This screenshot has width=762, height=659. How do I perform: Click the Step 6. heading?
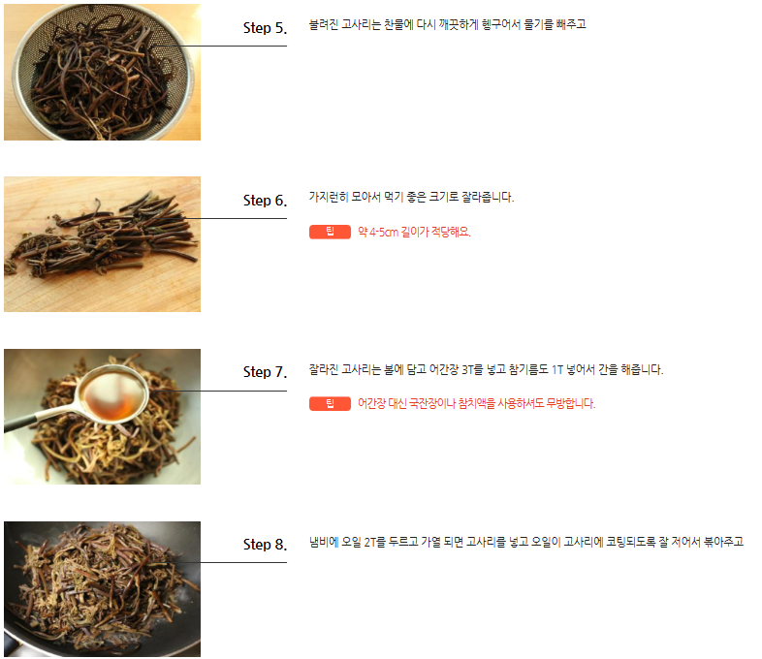tap(265, 201)
